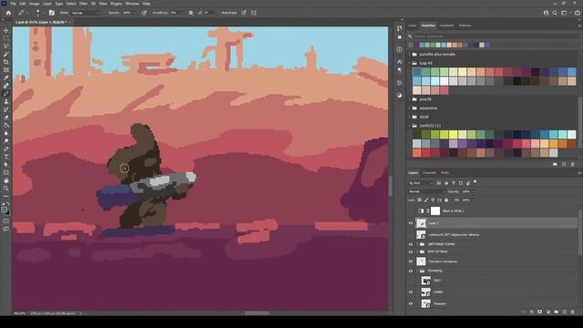Open the File menu

(13, 4)
